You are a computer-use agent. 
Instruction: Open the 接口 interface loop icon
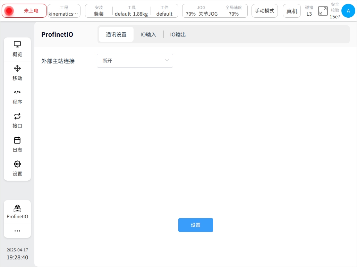(17, 117)
